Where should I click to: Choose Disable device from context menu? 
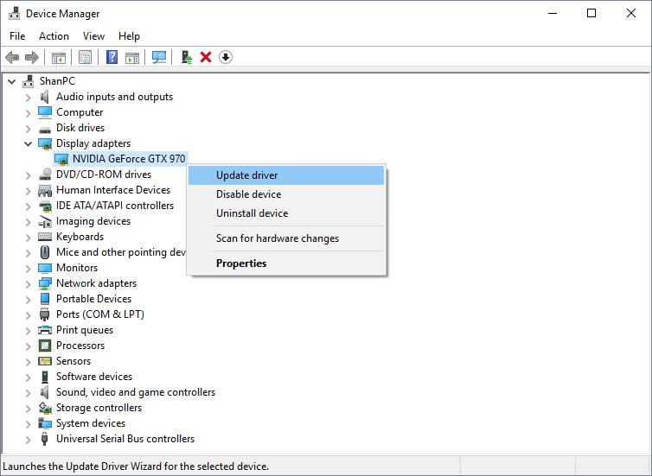tap(286, 194)
